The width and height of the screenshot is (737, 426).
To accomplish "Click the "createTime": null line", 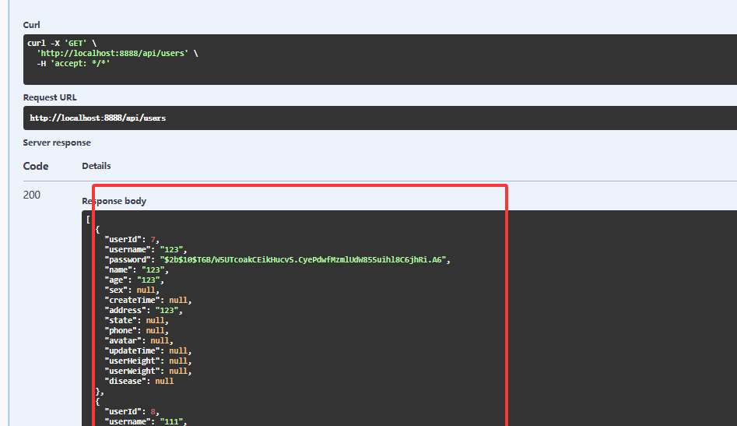I will pyautogui.click(x=148, y=300).
